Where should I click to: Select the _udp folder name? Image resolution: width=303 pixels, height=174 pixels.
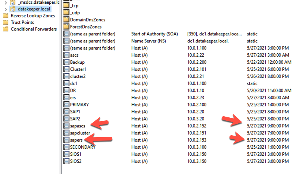(75, 13)
